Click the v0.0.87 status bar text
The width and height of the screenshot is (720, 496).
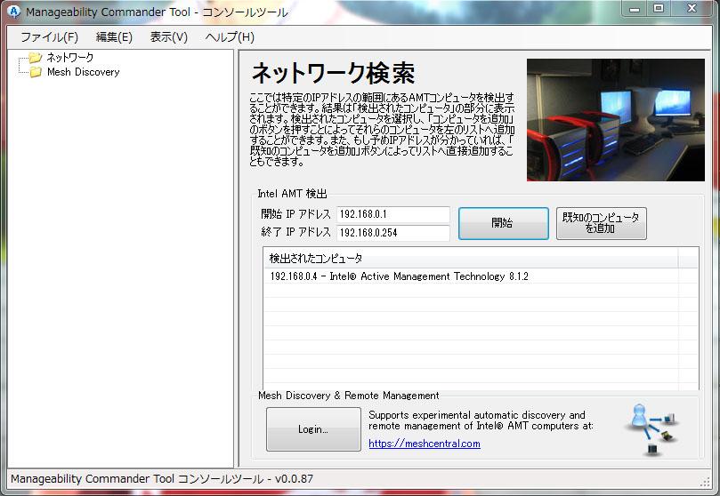pyautogui.click(x=294, y=479)
